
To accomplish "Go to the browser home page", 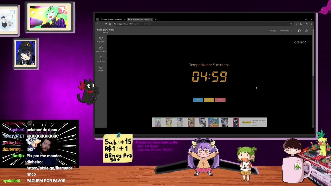I will (x=110, y=24).
